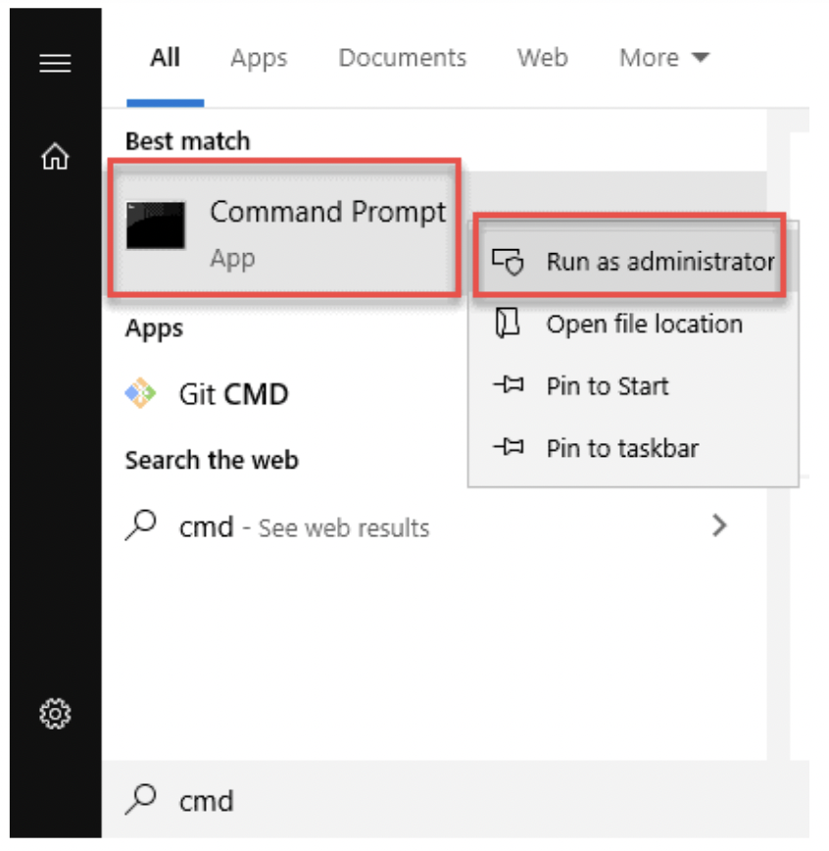The image size is (829, 851).
Task: Click the shield icon for Run as administrator
Action: coord(508,263)
